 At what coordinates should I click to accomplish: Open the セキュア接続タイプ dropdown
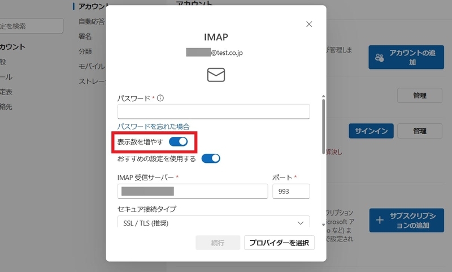(x=214, y=222)
